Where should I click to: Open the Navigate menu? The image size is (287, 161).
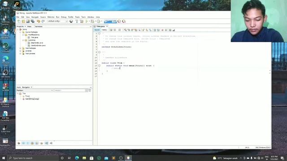(35, 17)
